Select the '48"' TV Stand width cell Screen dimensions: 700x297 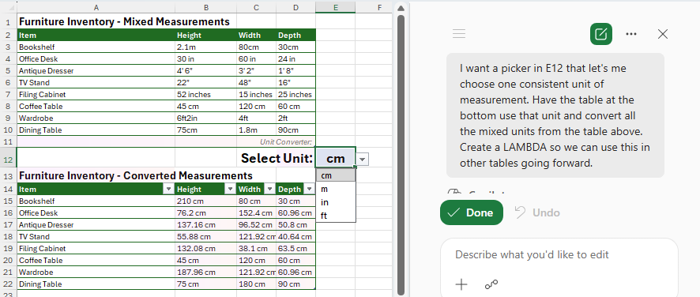tap(256, 83)
